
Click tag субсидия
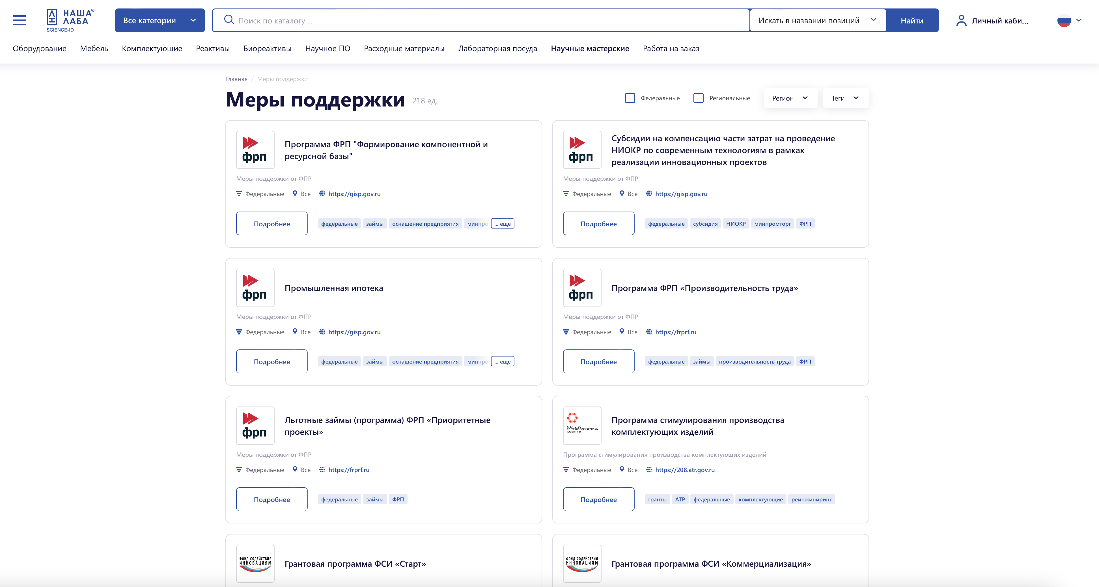[705, 223]
